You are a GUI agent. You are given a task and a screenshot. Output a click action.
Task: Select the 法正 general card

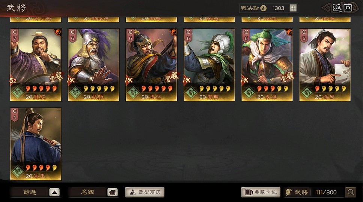pos(36,144)
